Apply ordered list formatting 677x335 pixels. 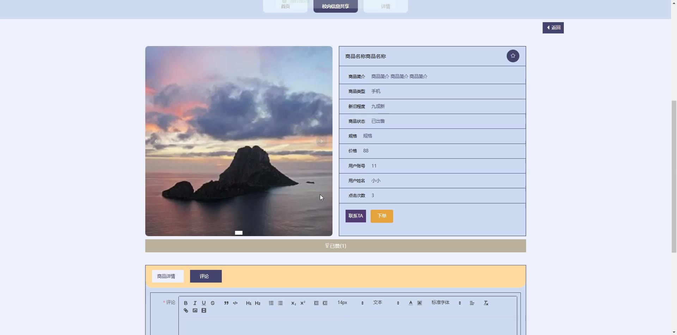tap(271, 303)
